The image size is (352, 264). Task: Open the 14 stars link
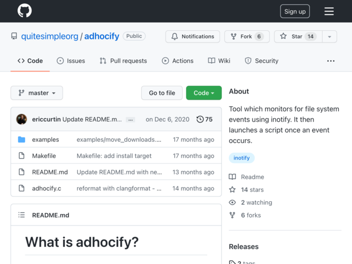pyautogui.click(x=252, y=190)
